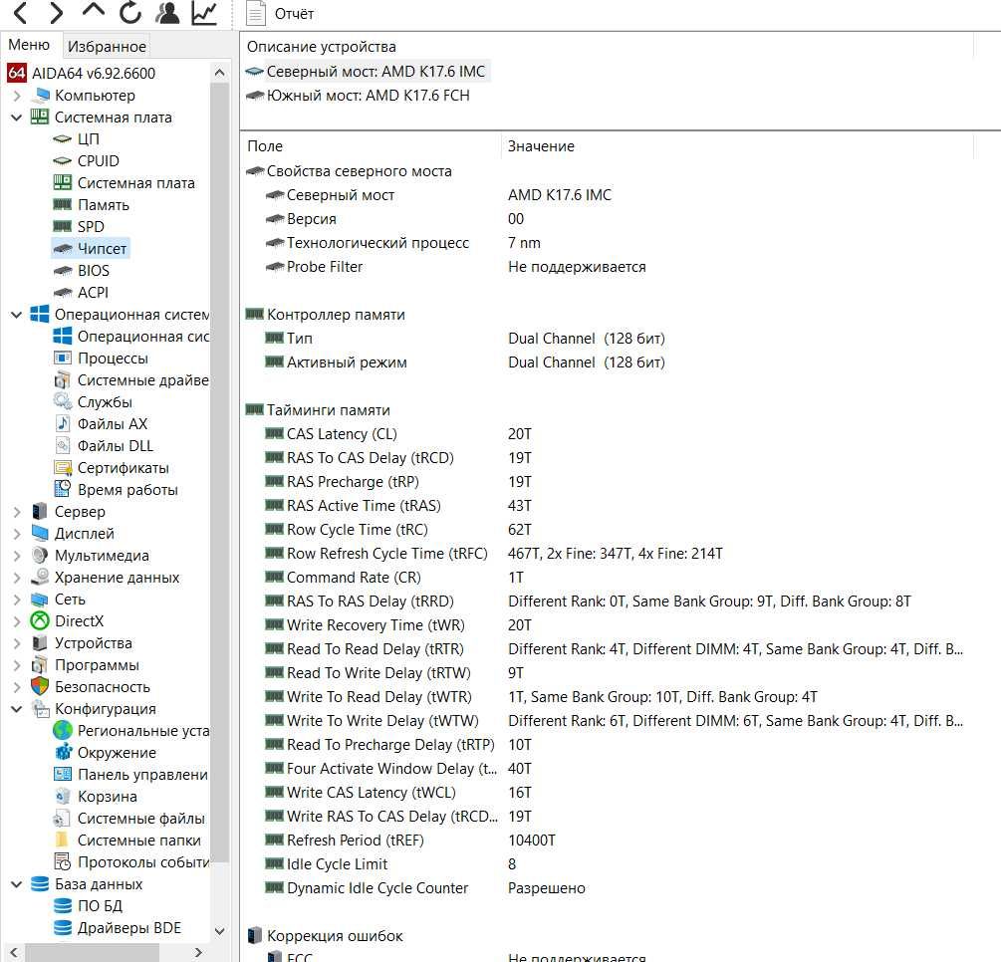Open the Файлы DLL entry

pos(115,446)
